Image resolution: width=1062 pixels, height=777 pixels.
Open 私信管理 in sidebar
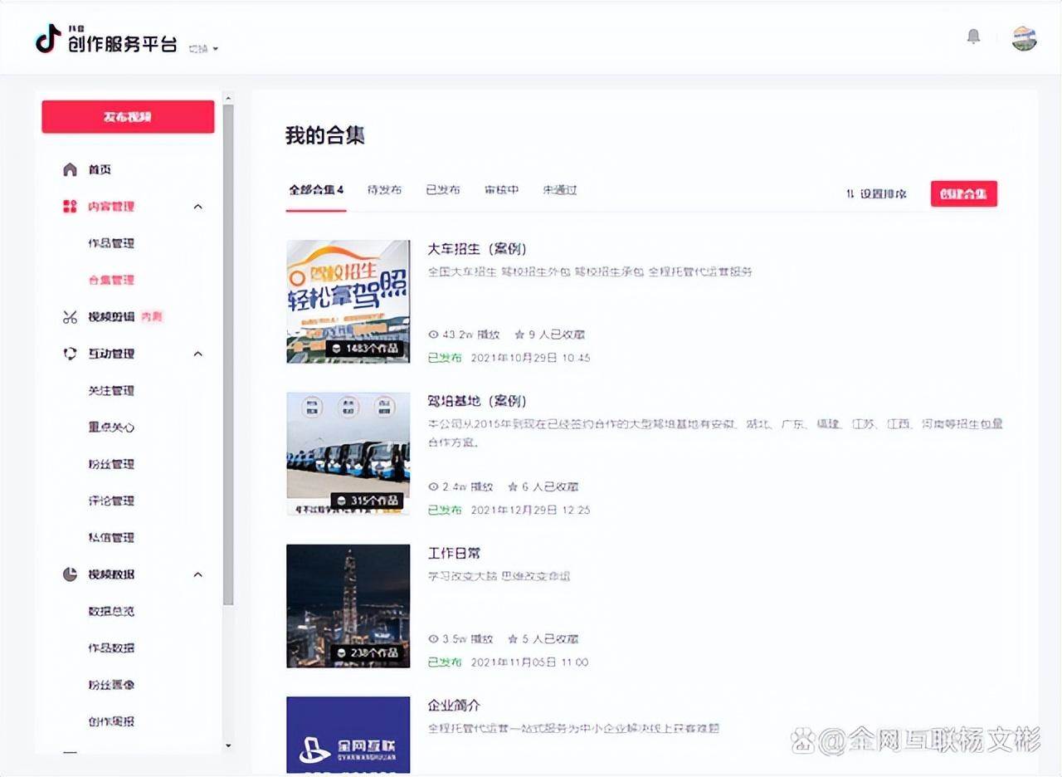point(111,537)
